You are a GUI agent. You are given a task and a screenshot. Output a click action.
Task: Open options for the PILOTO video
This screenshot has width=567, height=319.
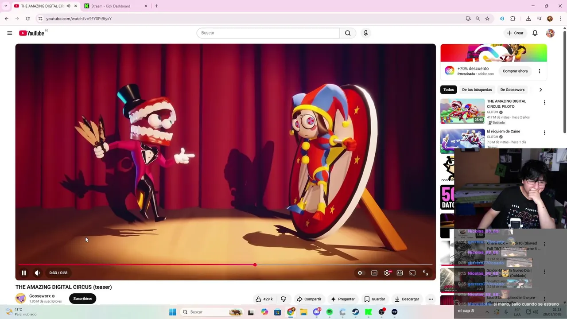[x=544, y=102]
